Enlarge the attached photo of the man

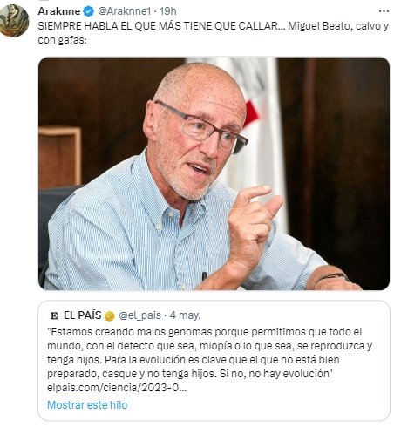point(214,173)
